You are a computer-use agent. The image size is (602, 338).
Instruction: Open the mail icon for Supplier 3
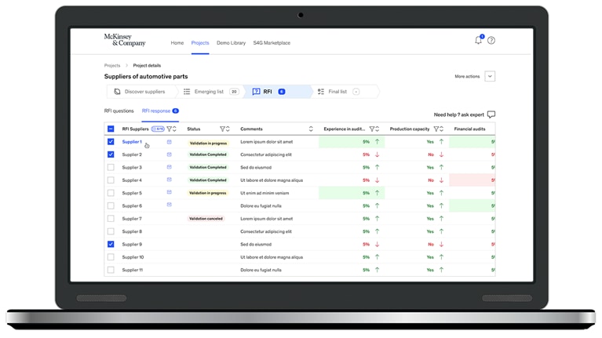[169, 167]
